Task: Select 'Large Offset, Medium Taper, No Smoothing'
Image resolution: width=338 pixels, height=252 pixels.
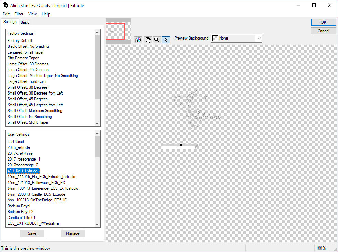Action: pyautogui.click(x=43, y=76)
